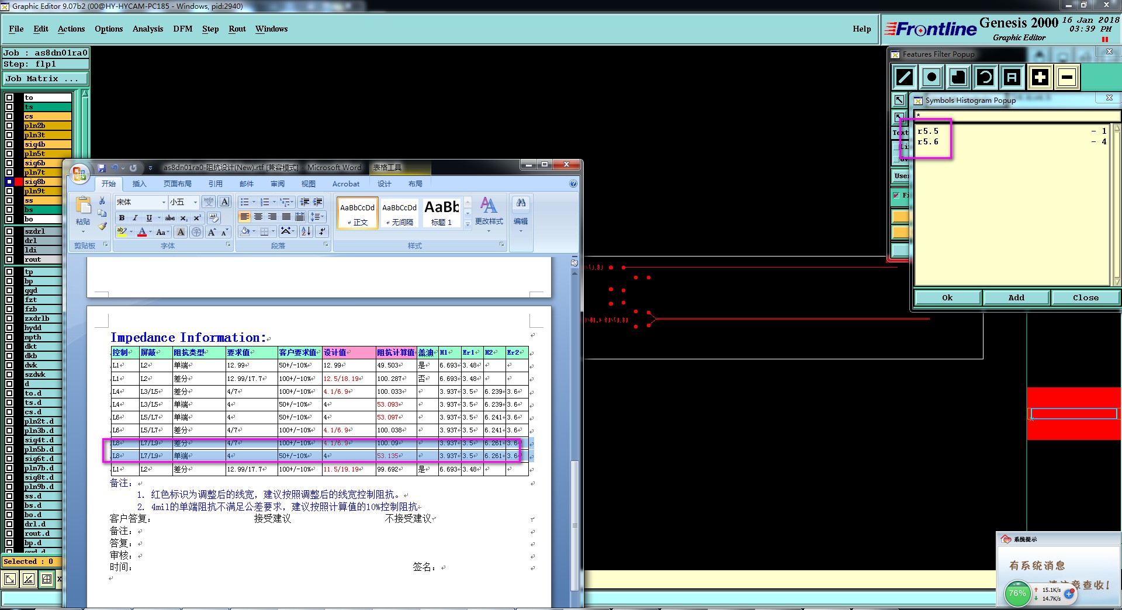
Task: Click the Clear Formatting icon in Word
Action: (x=214, y=218)
